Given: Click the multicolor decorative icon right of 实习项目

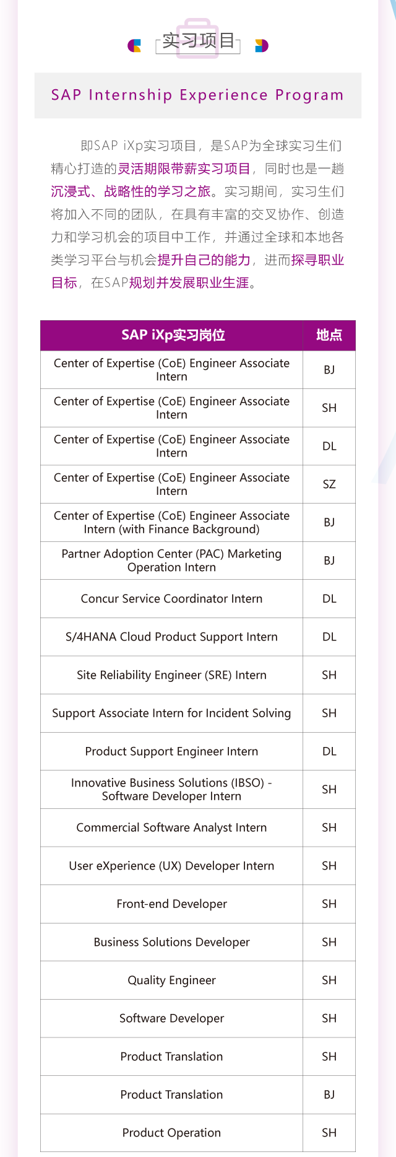Looking at the screenshot, I should pos(262,45).
